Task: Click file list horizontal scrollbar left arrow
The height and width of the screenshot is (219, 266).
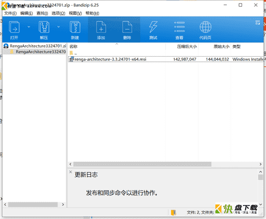Action: [x=70, y=164]
